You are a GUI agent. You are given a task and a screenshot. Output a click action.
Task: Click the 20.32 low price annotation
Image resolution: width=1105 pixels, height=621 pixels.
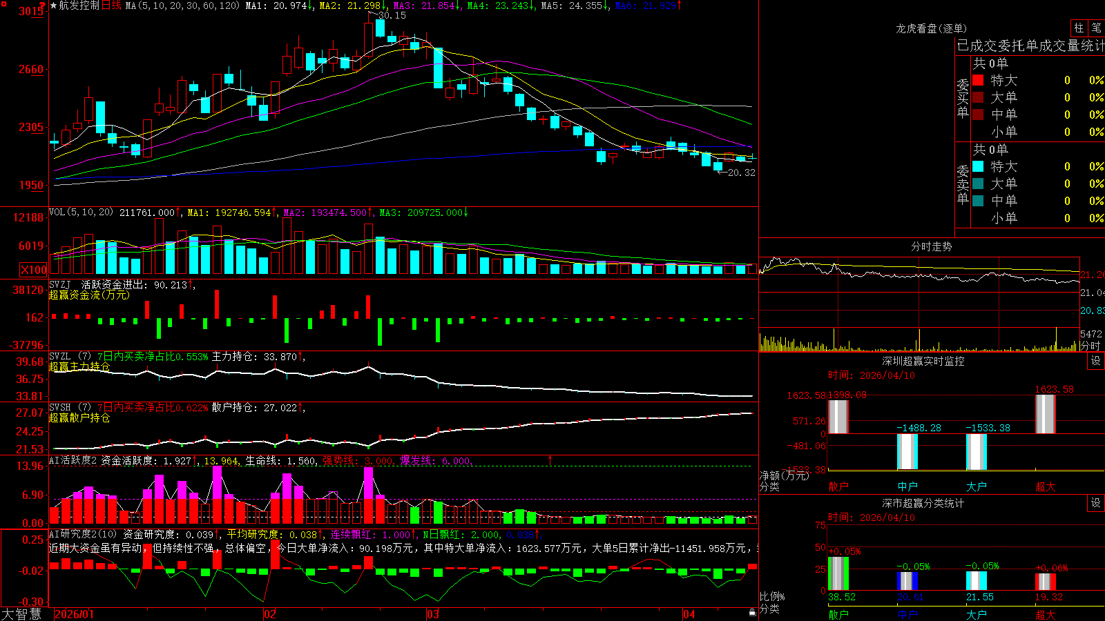(742, 172)
